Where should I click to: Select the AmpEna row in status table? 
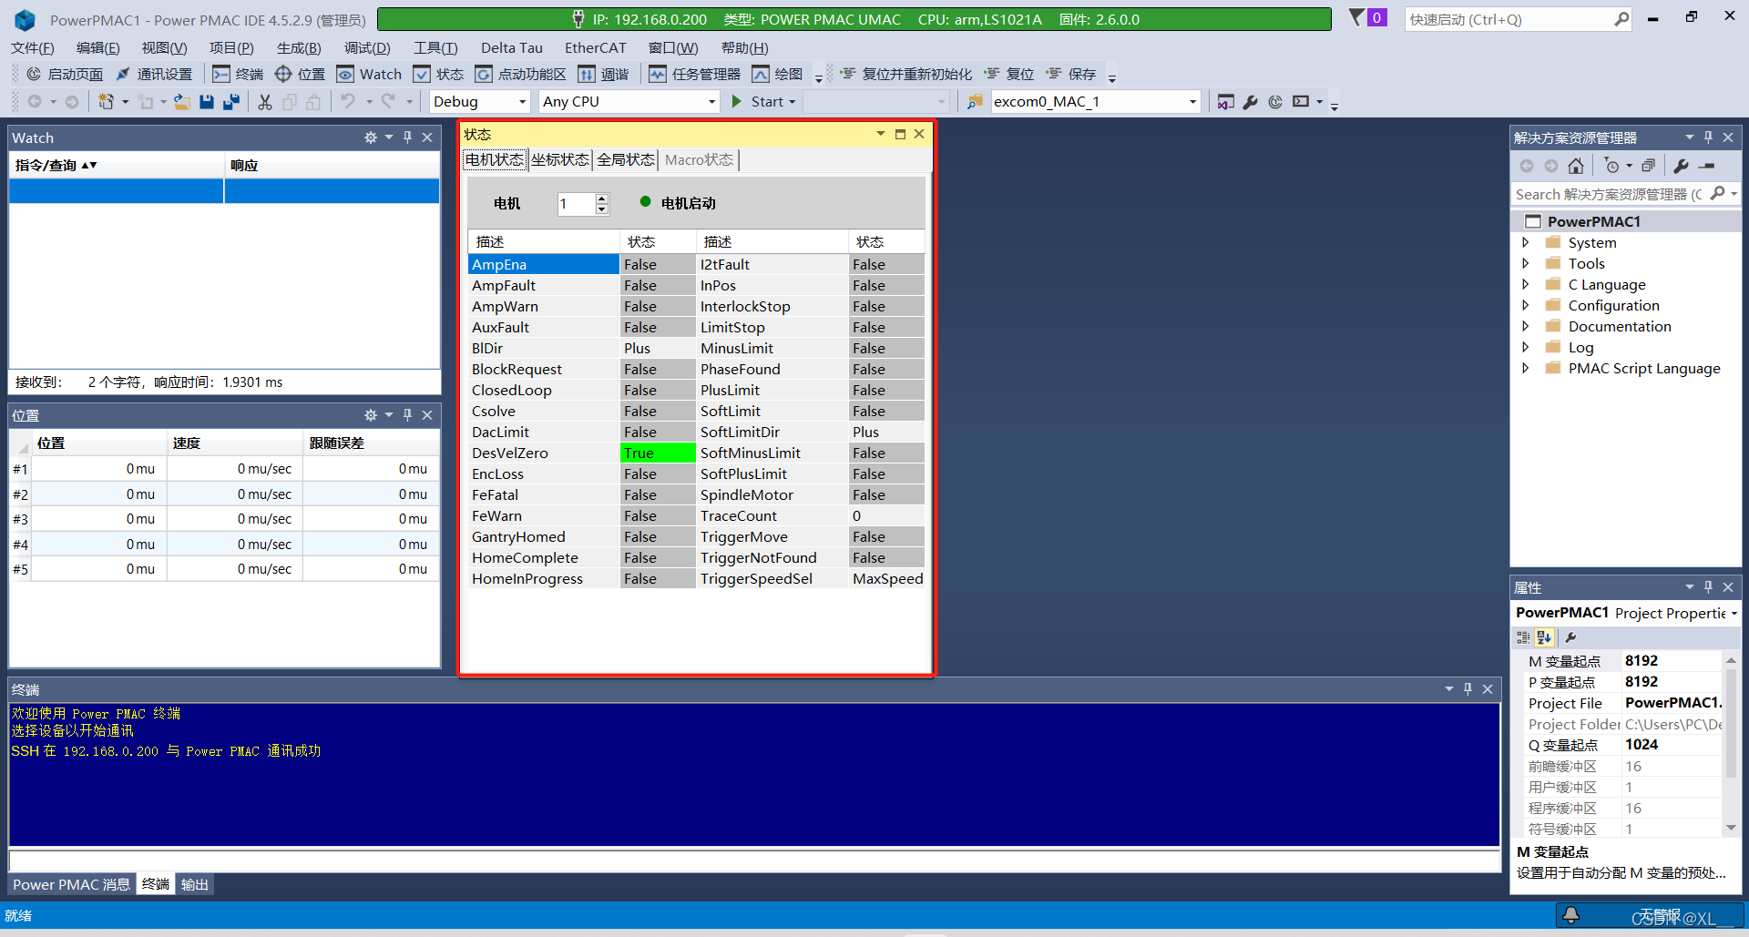pos(544,264)
